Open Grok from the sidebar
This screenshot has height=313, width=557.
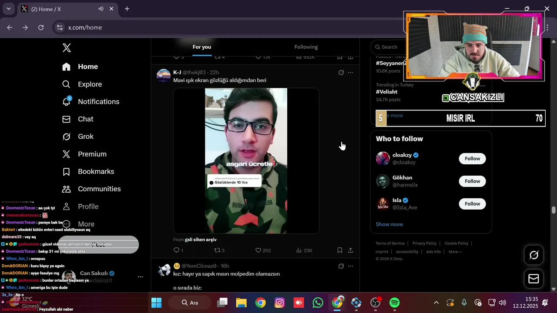tap(77, 137)
